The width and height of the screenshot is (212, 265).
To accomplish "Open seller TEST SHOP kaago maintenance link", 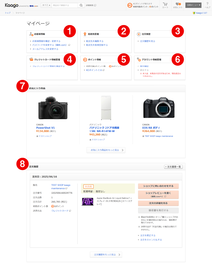I will click(x=61, y=187).
